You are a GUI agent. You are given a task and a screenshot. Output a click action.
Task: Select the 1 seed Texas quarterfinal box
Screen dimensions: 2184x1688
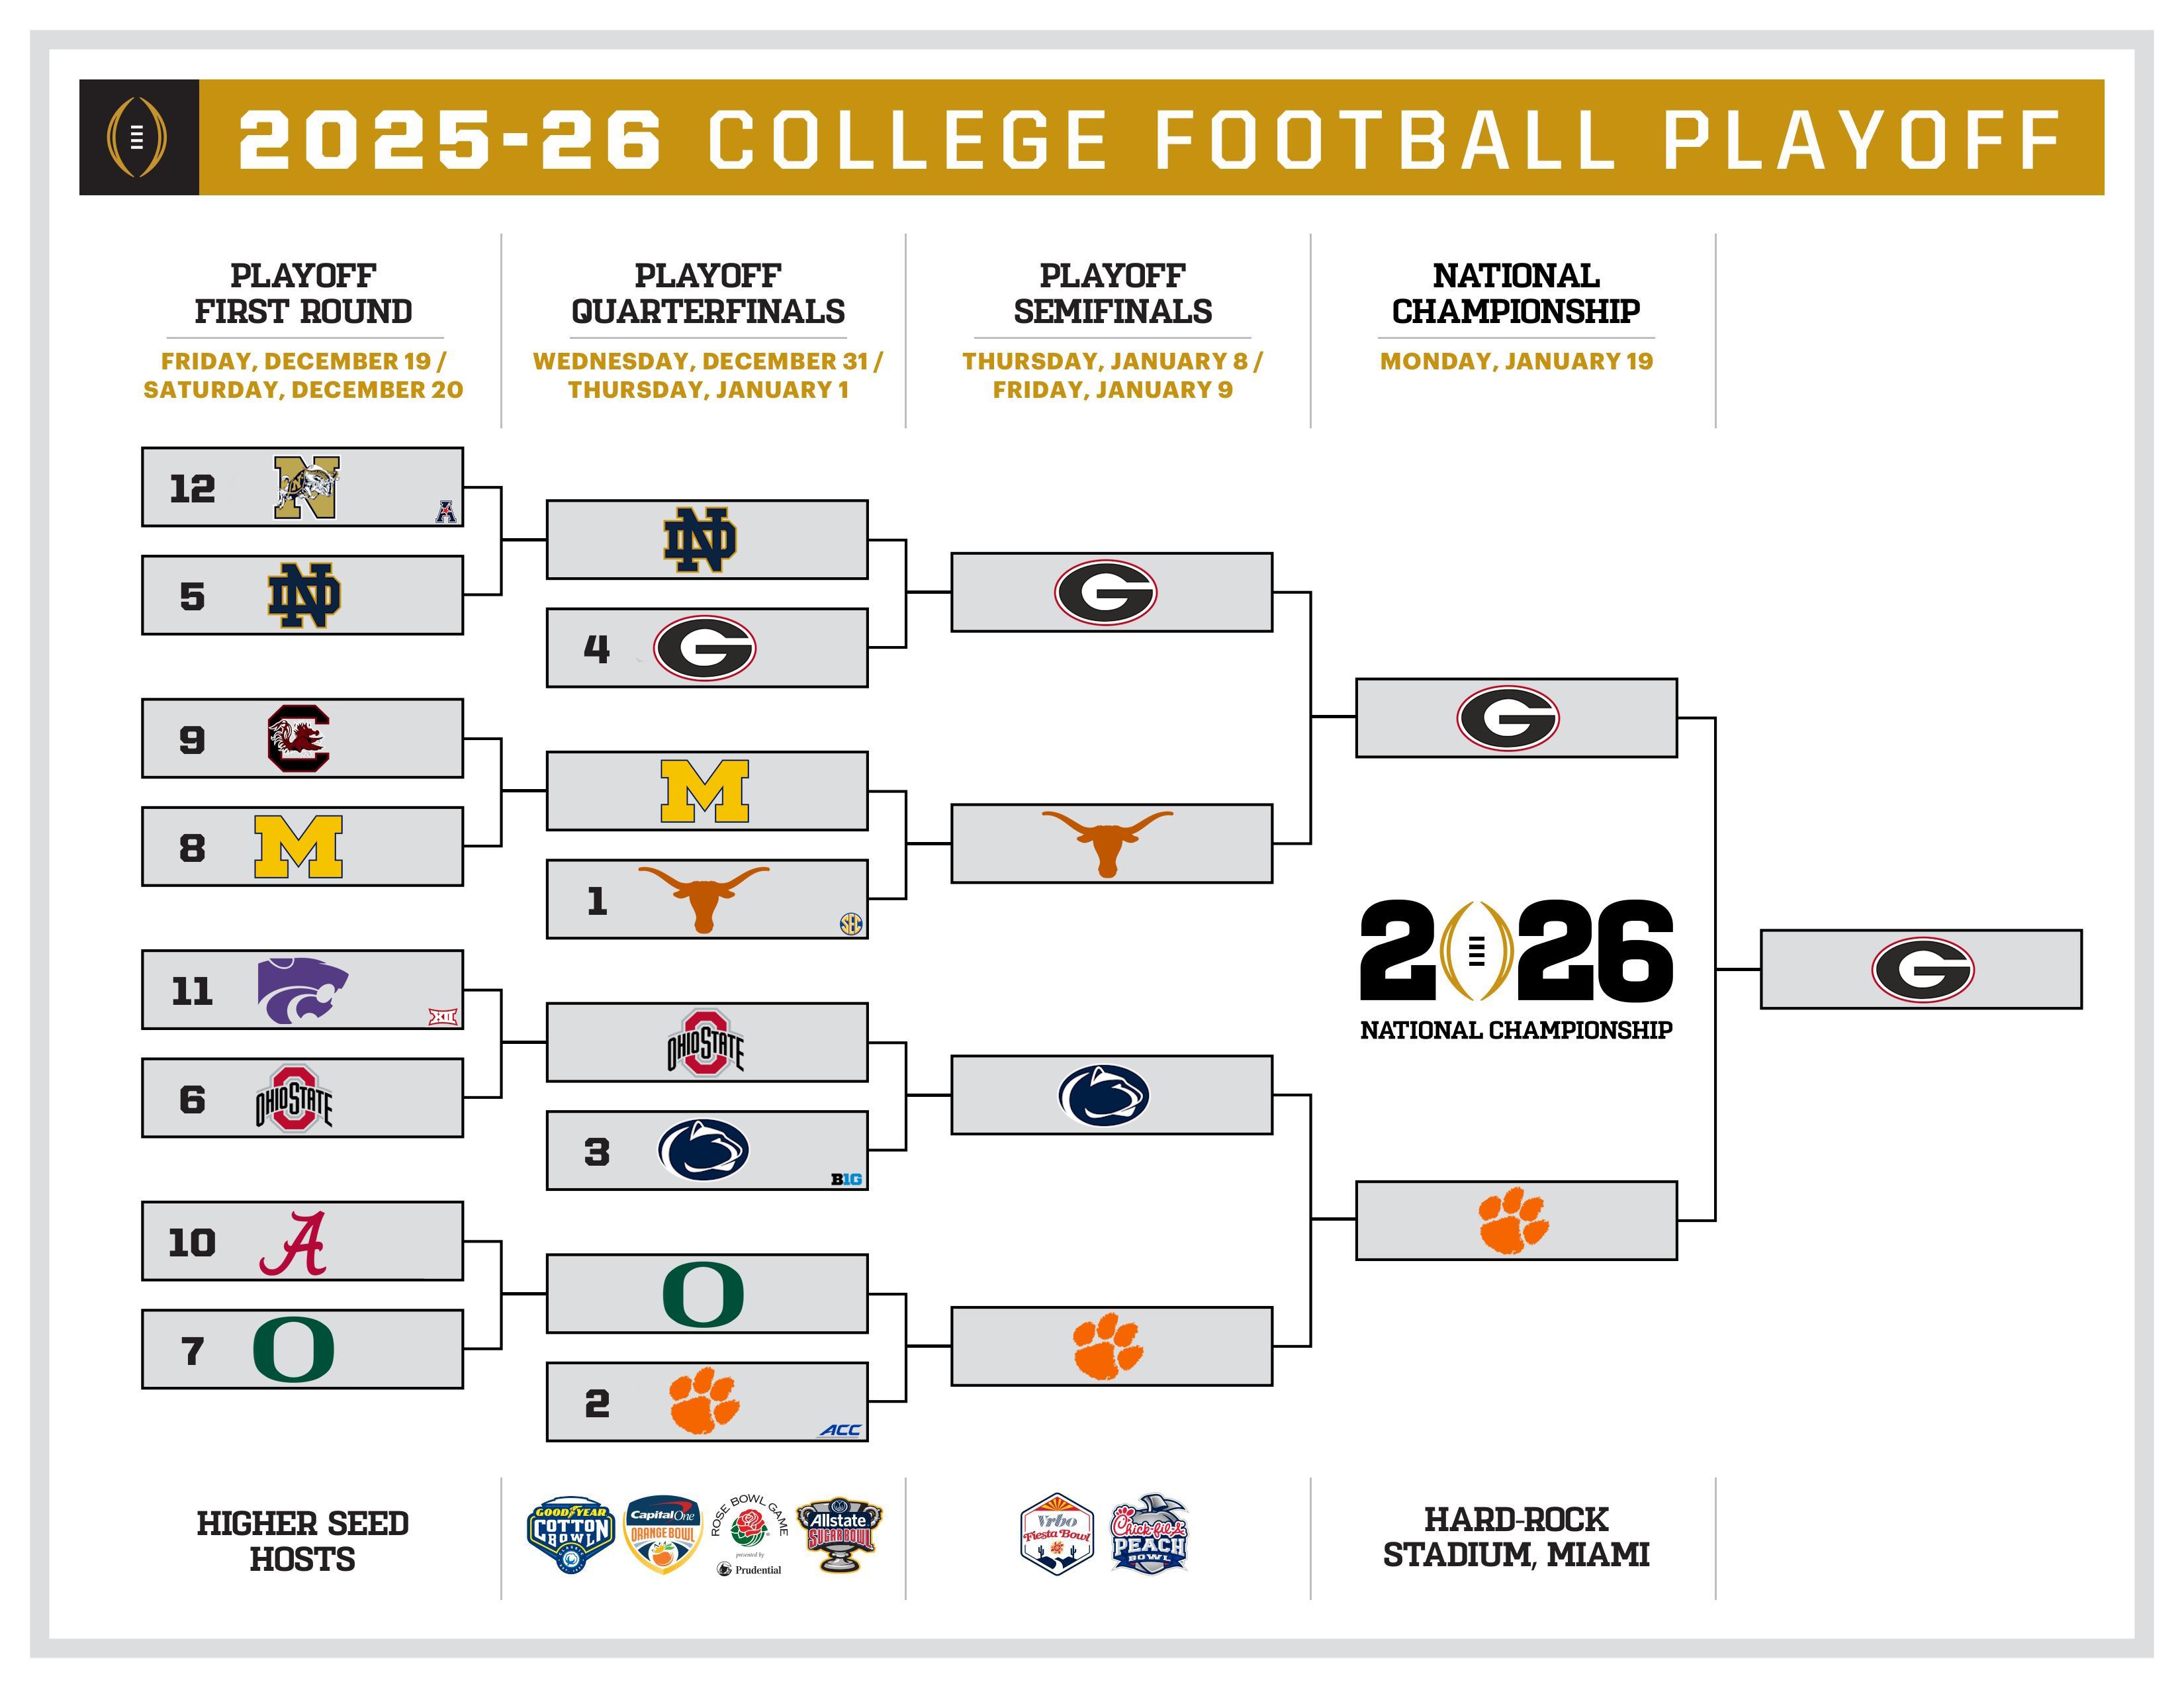(707, 899)
